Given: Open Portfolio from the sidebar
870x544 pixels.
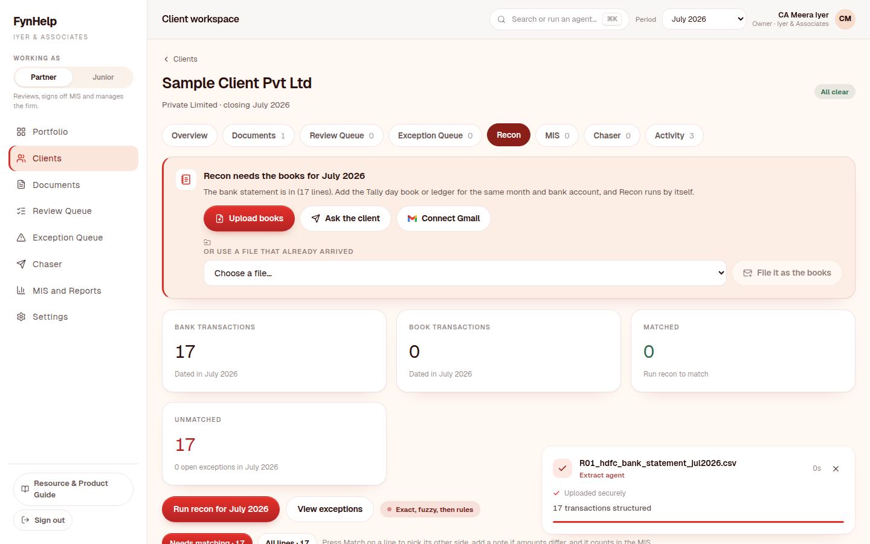Looking at the screenshot, I should click(x=73, y=132).
